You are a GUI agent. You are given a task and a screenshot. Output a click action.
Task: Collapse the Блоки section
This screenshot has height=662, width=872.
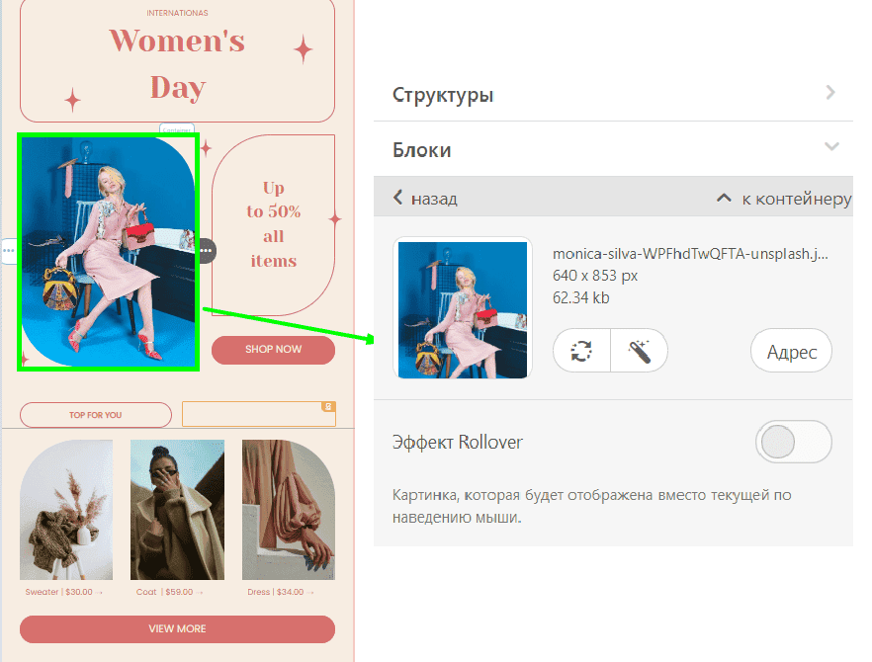pos(830,147)
